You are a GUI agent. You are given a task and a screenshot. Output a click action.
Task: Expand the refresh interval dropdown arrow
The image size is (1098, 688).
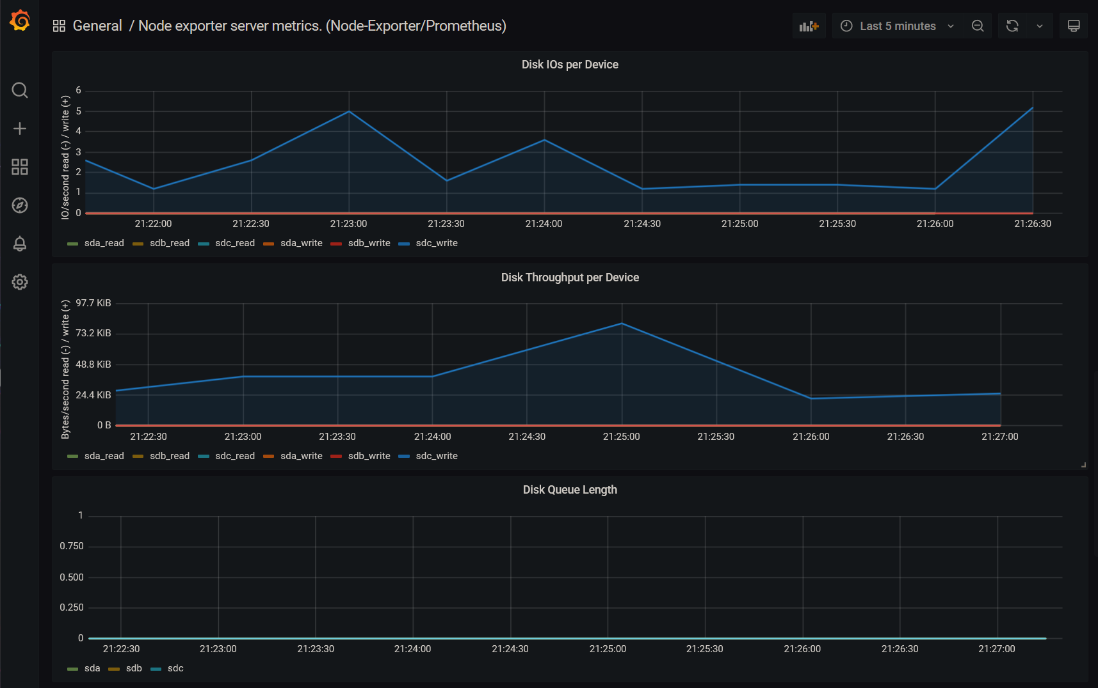(1040, 26)
